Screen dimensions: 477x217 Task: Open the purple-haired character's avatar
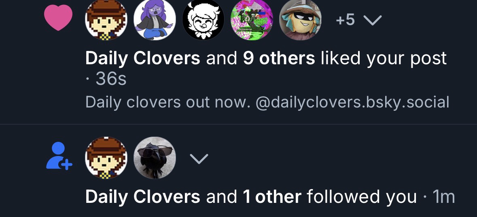pos(155,20)
